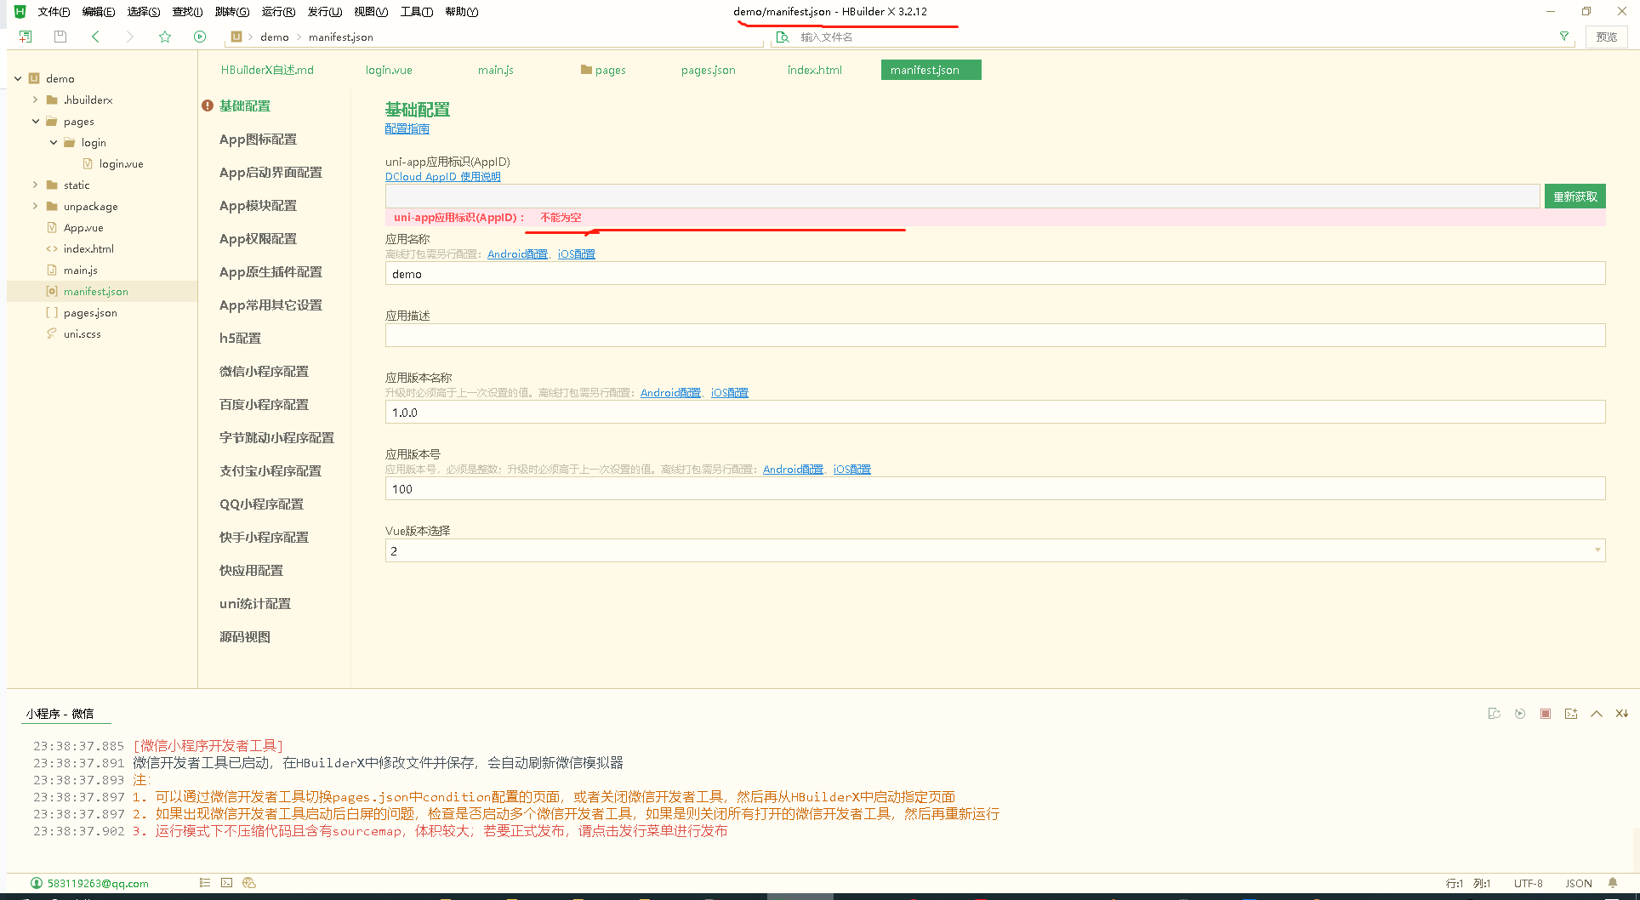Select 微信小程序配置 in settings list

pos(264,372)
